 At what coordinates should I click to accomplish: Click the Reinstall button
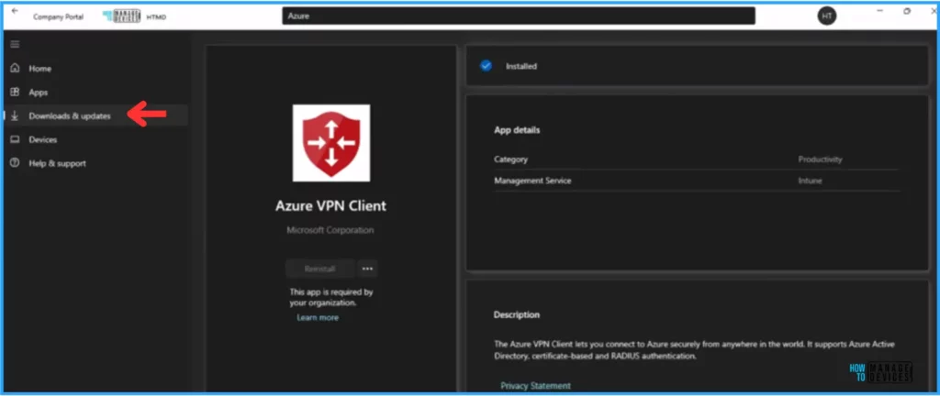(x=320, y=269)
